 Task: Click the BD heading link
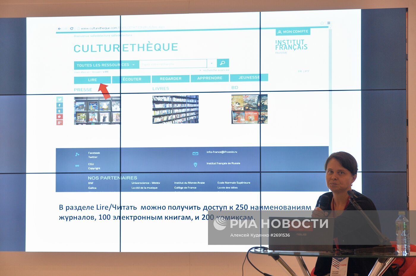pyautogui.click(x=235, y=88)
